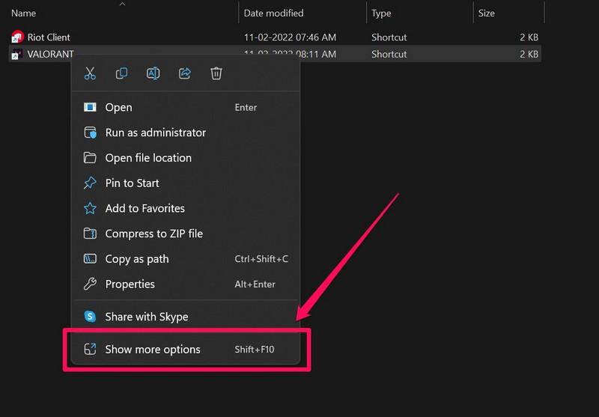Choose Run as administrator
This screenshot has height=417, width=599.
tap(155, 133)
